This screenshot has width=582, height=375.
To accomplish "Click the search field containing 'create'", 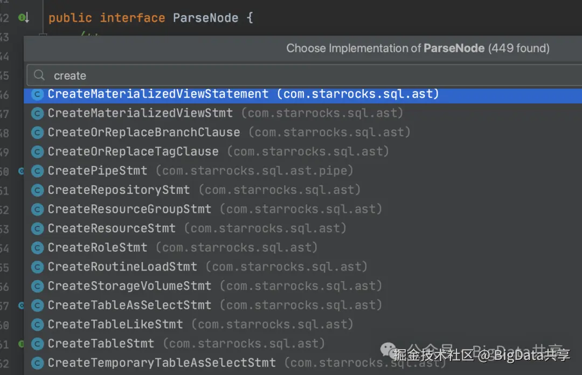I will pyautogui.click(x=304, y=75).
